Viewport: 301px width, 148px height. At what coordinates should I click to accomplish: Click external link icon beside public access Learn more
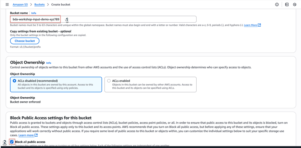(36, 135)
